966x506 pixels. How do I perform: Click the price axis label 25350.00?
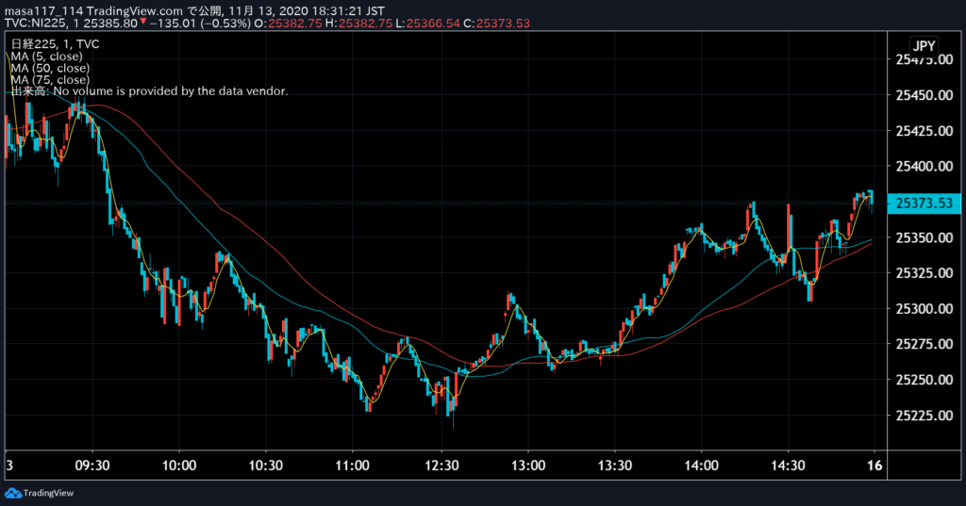(x=924, y=237)
